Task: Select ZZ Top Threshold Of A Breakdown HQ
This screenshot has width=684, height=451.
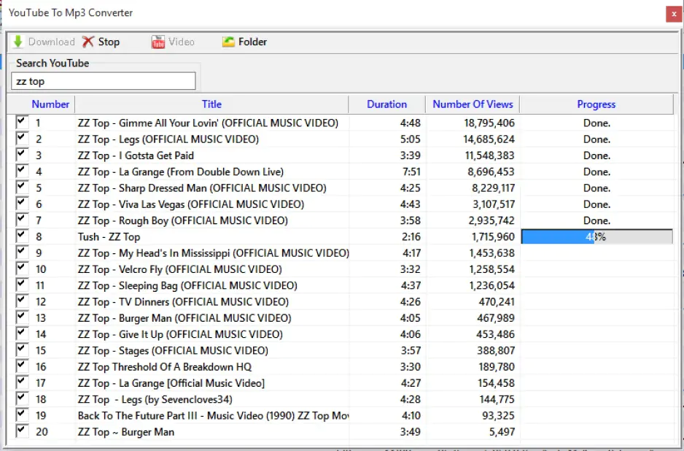Action: [x=165, y=367]
